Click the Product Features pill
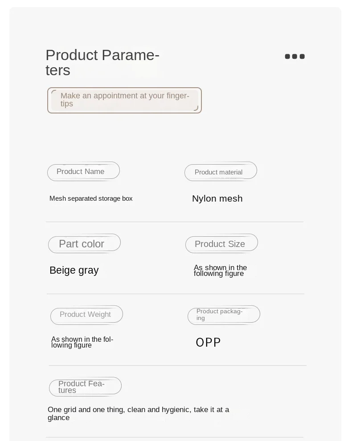Viewport: 352px width, 441px height. pos(85,387)
